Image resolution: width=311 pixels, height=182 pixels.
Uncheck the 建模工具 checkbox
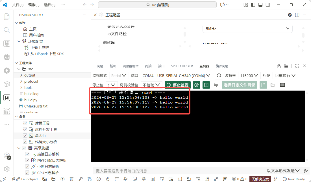click(x=25, y=123)
